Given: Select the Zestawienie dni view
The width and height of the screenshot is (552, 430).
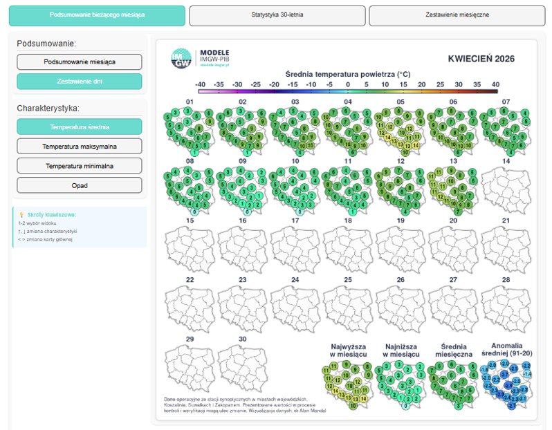Looking at the screenshot, I should click(x=80, y=82).
